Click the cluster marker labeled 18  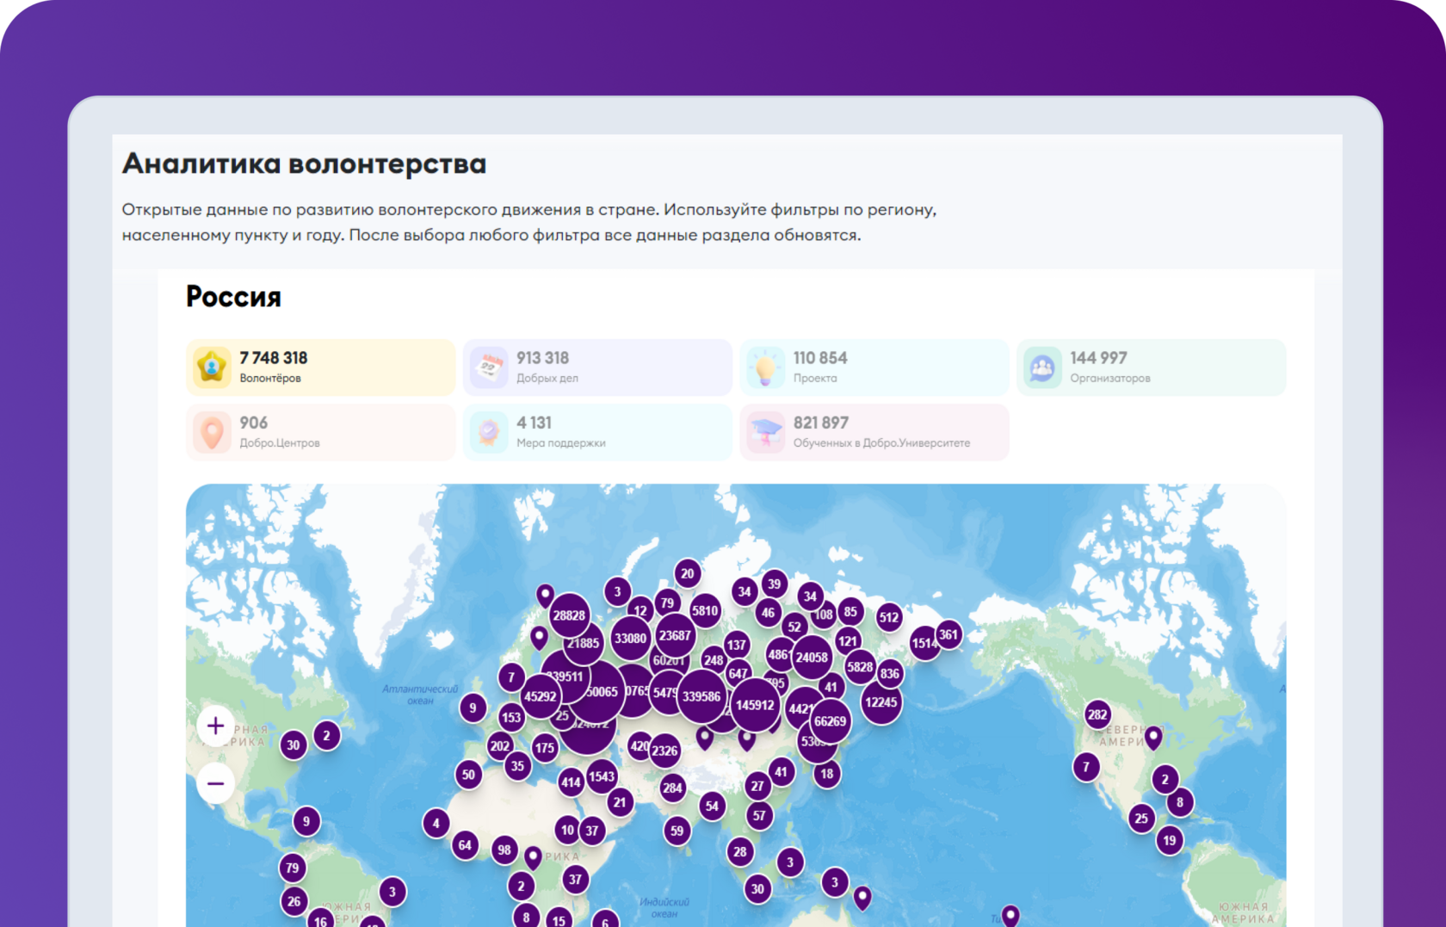coord(827,774)
